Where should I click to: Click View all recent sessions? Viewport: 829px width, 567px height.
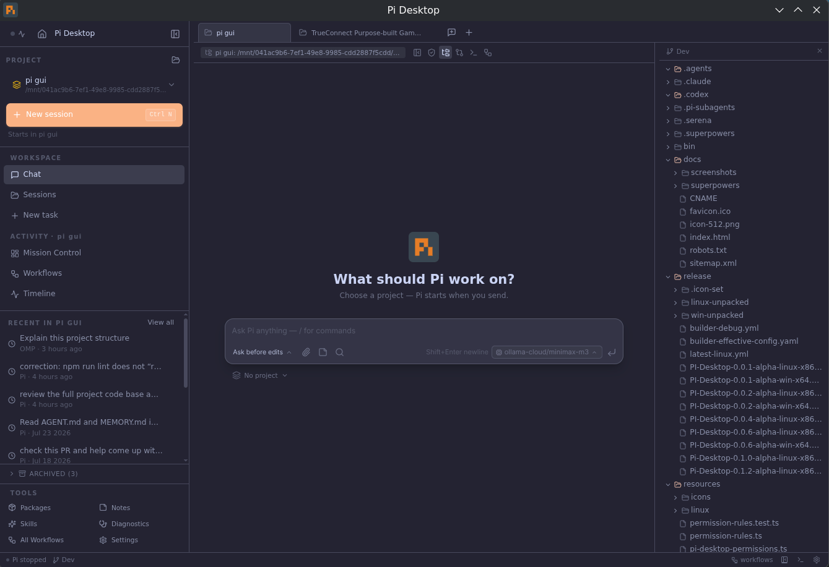click(160, 322)
